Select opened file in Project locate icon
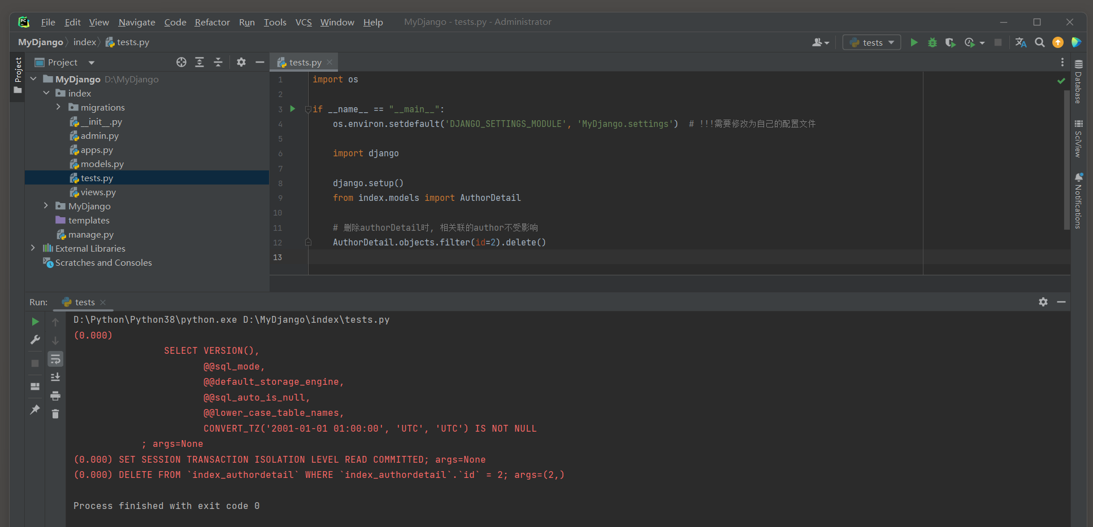Screen dimensions: 1093x527 (181, 62)
